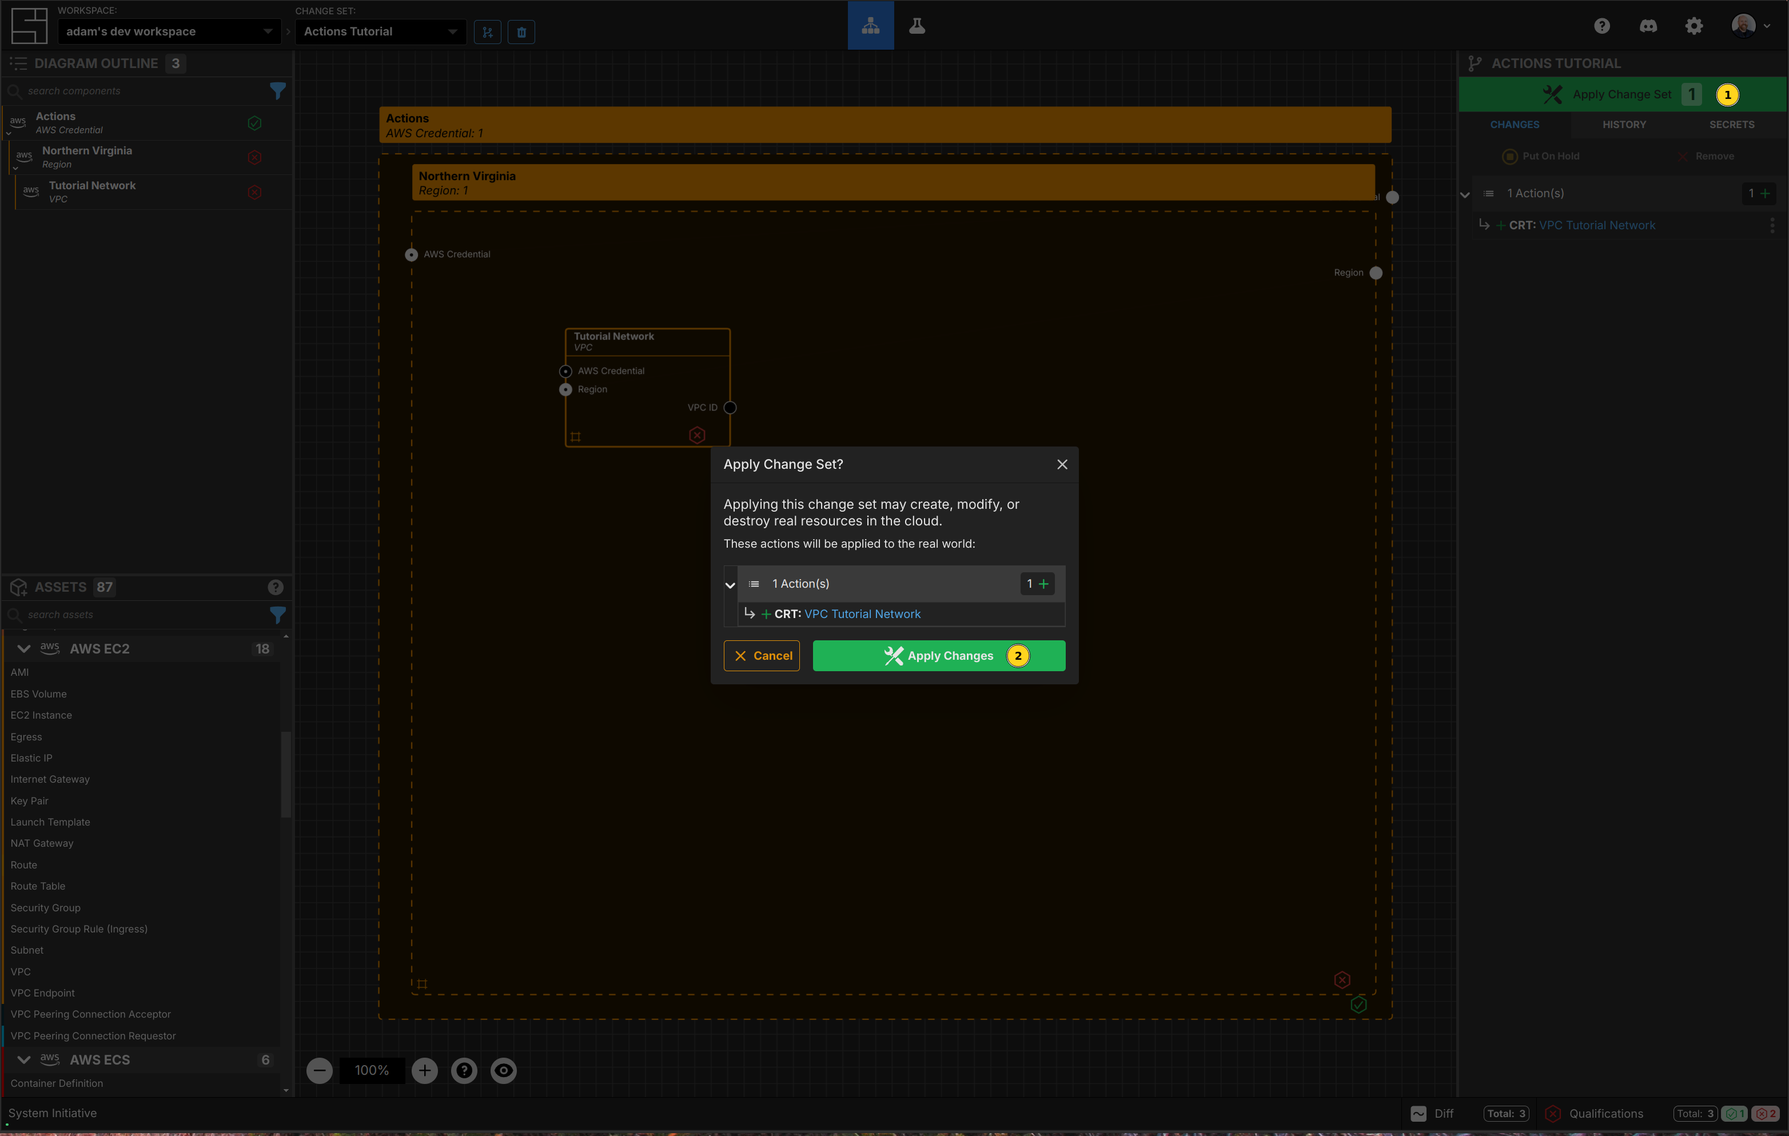1789x1136 pixels.
Task: Open the Discord link icon
Action: (1648, 26)
